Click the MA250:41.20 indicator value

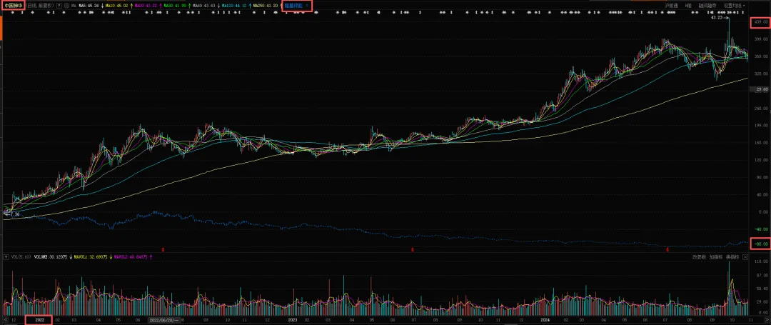pyautogui.click(x=266, y=6)
